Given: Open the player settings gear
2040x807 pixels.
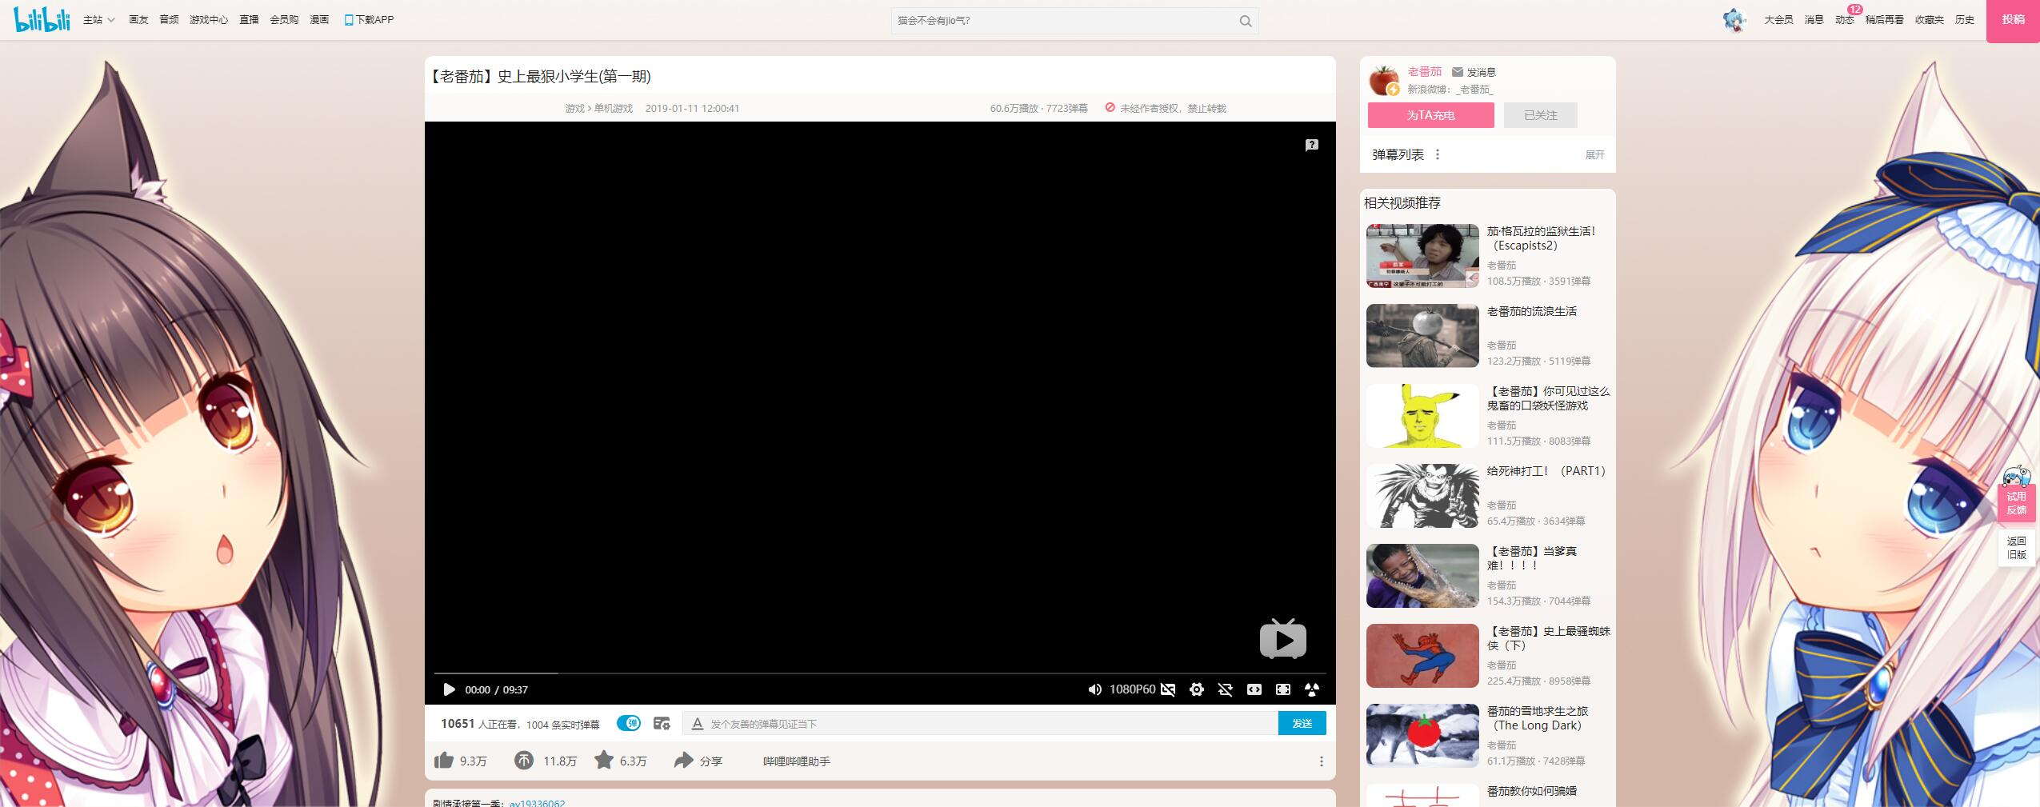Looking at the screenshot, I should (x=1196, y=689).
